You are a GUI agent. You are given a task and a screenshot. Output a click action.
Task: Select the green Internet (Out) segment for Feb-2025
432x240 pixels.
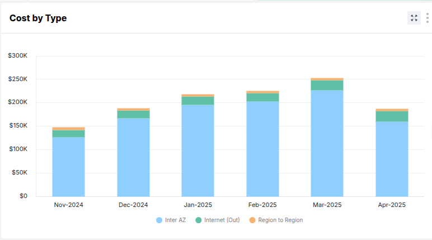point(262,97)
